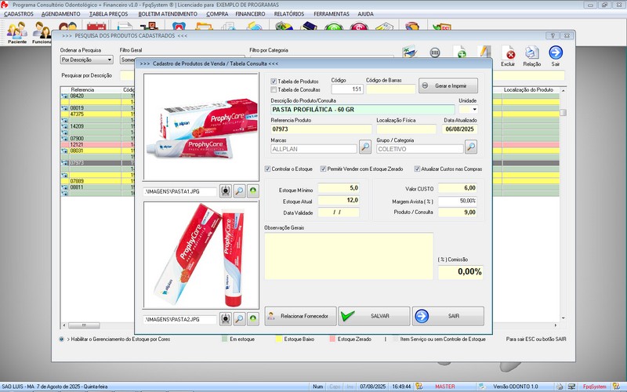Click the Gerar e Imprimir button

pos(448,85)
